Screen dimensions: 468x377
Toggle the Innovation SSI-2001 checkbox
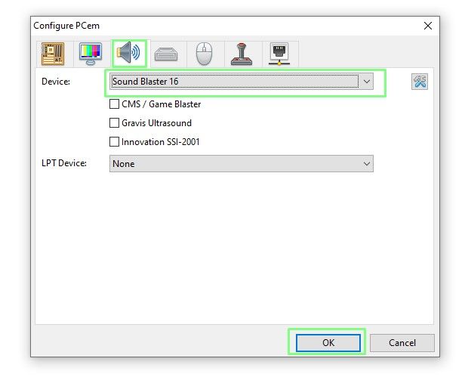tap(114, 141)
